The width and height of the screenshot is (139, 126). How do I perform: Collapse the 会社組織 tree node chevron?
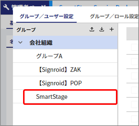20,42
